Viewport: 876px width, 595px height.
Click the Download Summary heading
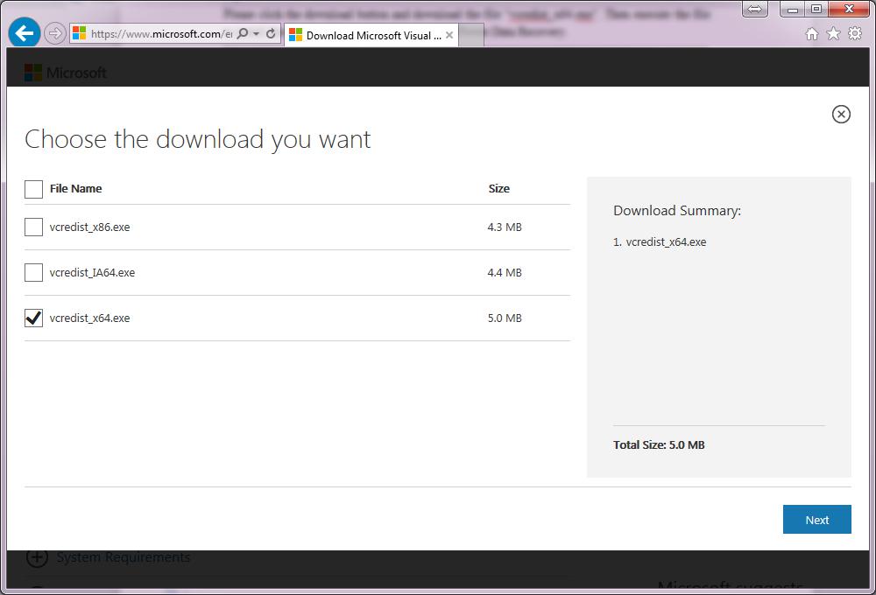tap(677, 210)
